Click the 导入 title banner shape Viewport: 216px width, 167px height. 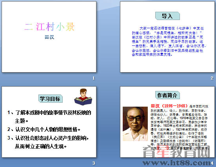point(167,16)
